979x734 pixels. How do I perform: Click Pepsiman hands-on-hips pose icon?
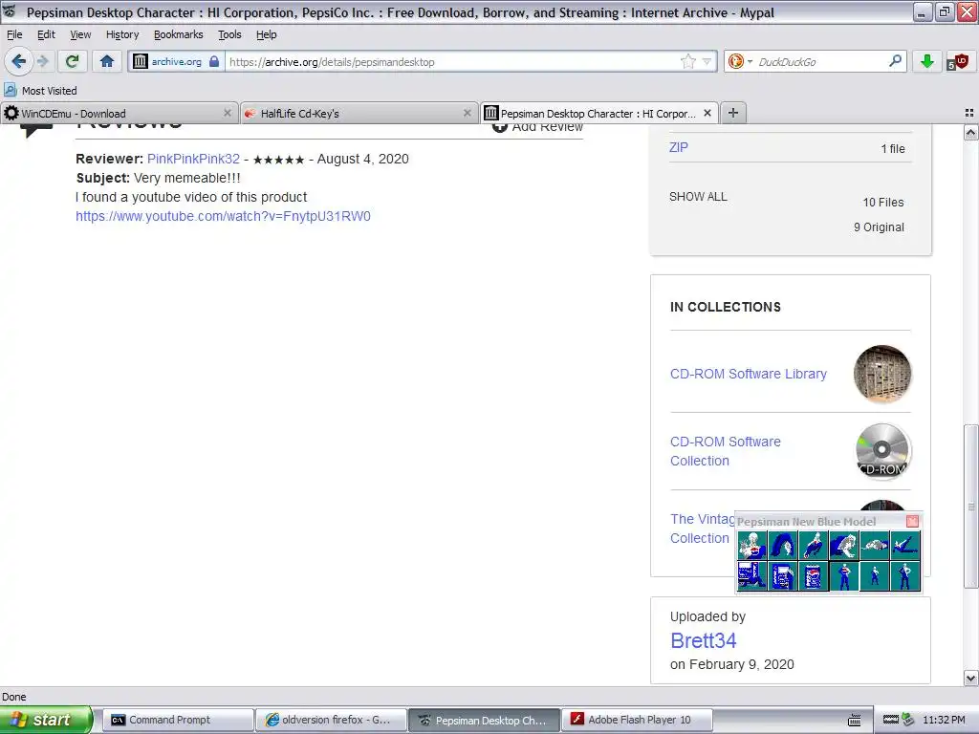point(904,575)
